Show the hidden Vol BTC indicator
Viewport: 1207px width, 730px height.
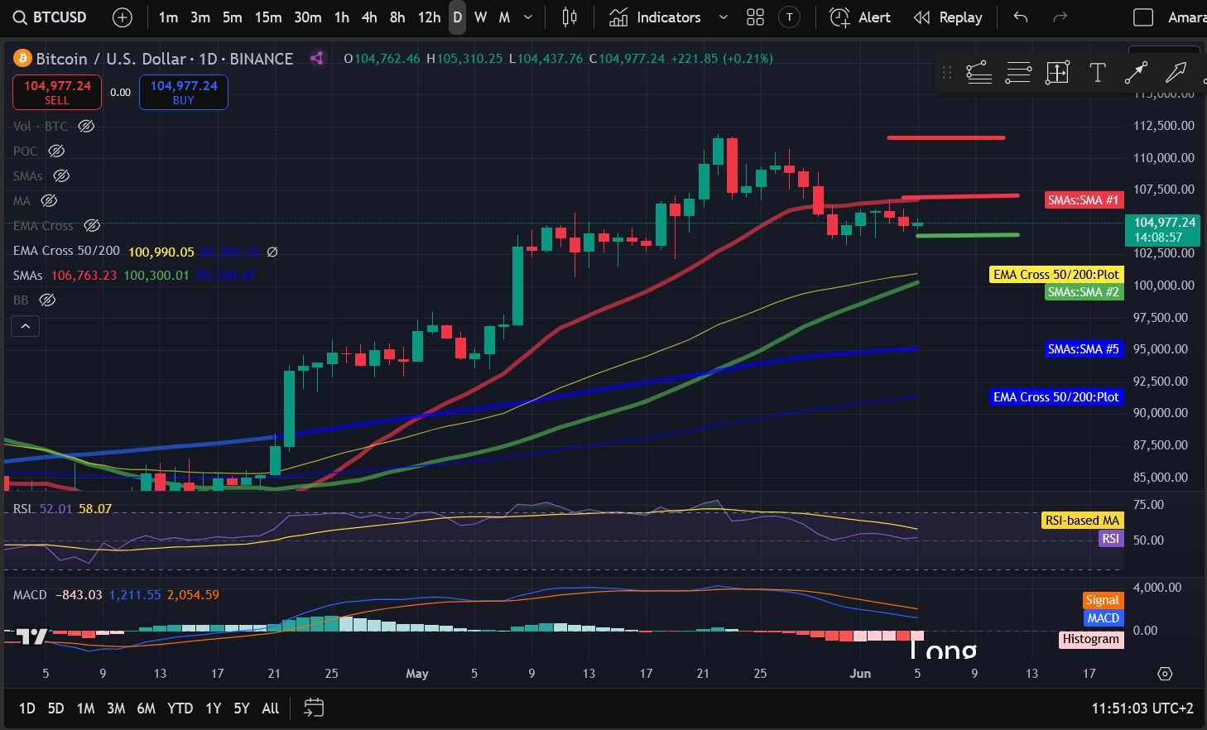click(86, 127)
